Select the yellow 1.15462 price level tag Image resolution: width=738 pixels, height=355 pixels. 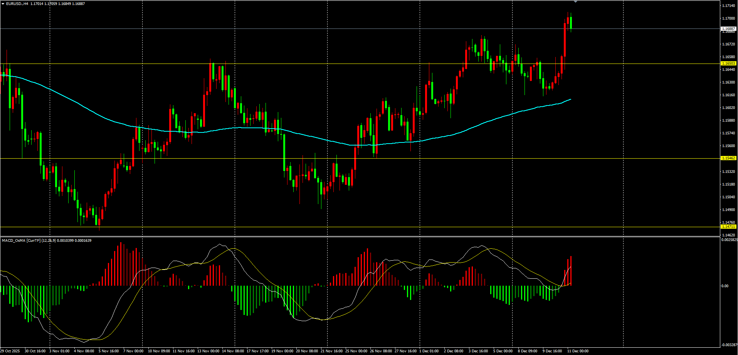728,158
